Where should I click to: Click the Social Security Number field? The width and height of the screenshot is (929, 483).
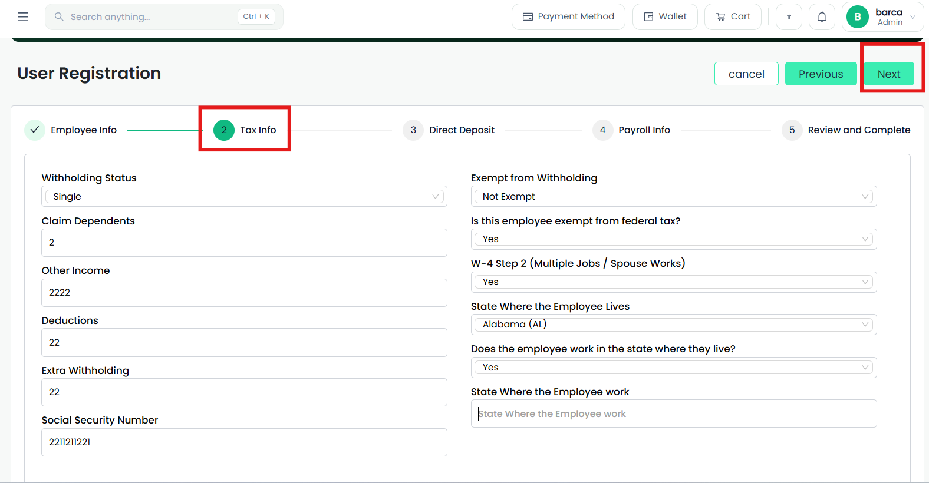(x=244, y=442)
